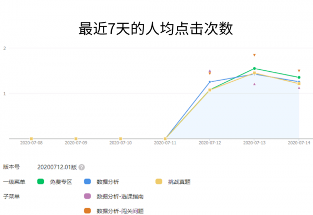Toggle the 数据分析-闯关问题 submenu label
The image size is (313, 215).
coord(120,211)
